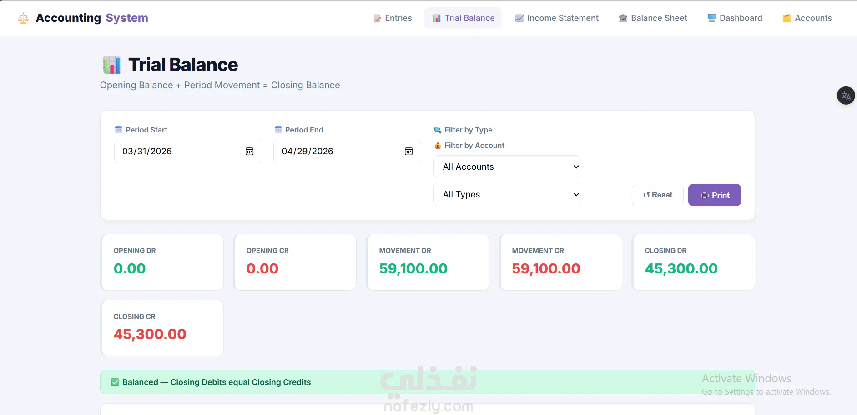Open the Period Start calendar picker icon

(249, 152)
